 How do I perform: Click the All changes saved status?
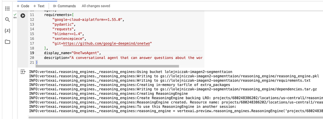coord(96,6)
